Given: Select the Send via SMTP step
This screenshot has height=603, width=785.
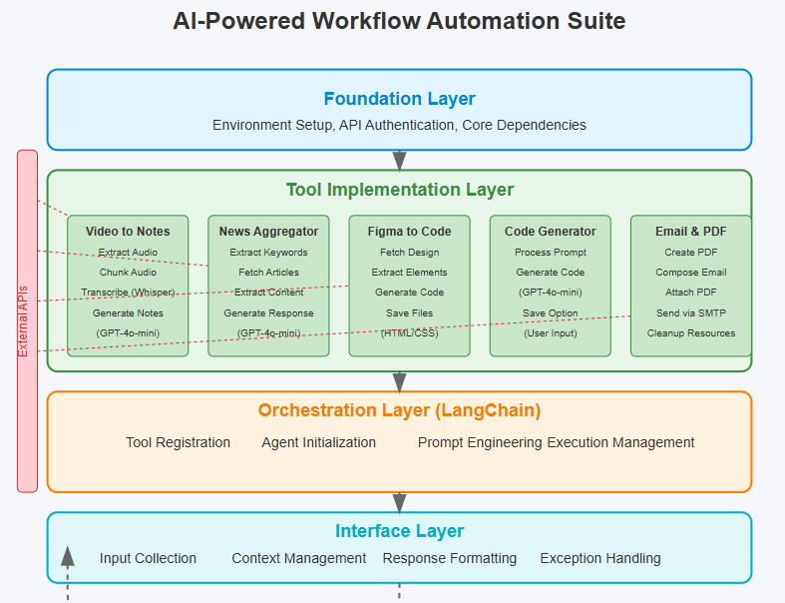Looking at the screenshot, I should (690, 312).
